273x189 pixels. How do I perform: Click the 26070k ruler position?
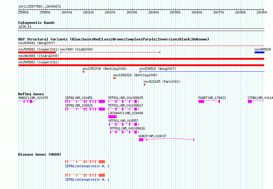(219, 12)
